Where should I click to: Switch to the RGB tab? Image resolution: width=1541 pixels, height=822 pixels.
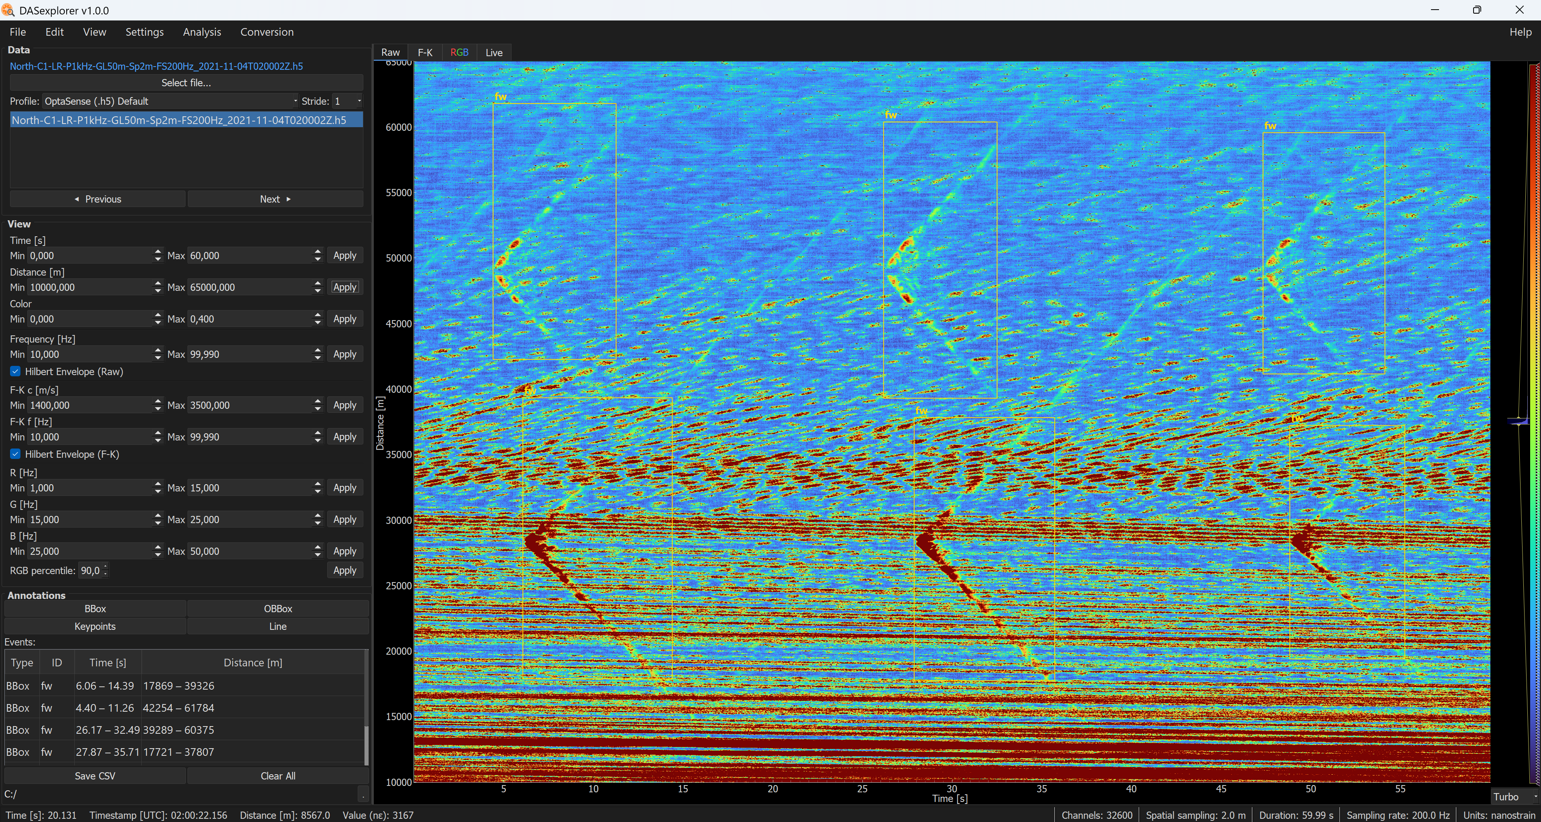tap(459, 53)
